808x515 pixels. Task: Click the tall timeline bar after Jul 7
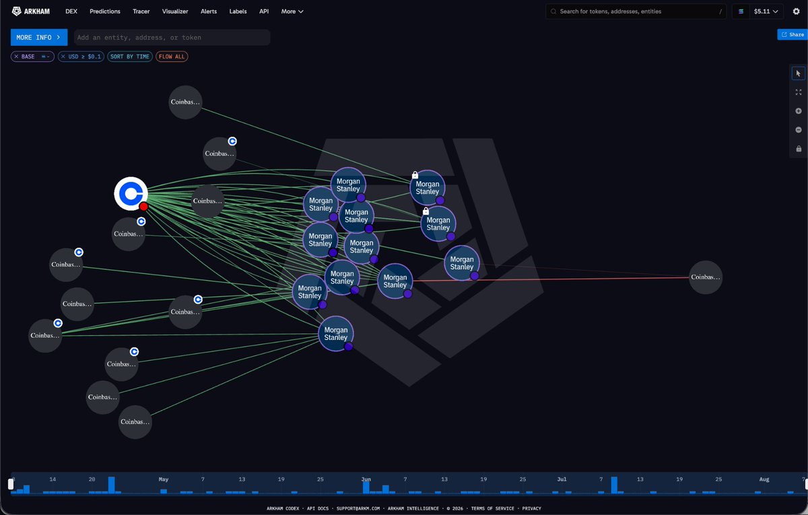click(x=614, y=485)
